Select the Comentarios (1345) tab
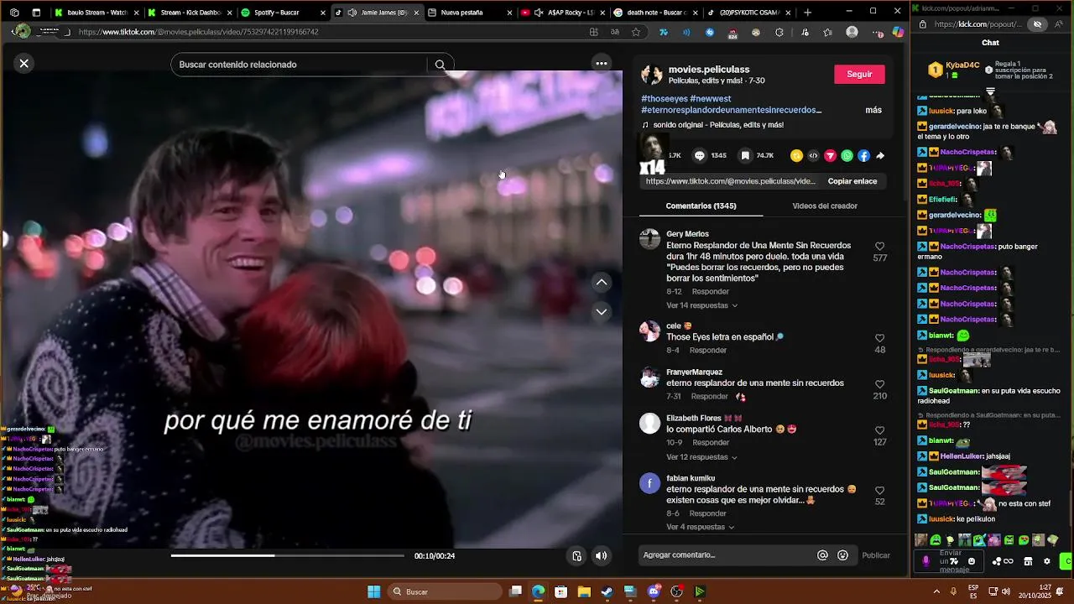Image resolution: width=1074 pixels, height=604 pixels. click(701, 206)
